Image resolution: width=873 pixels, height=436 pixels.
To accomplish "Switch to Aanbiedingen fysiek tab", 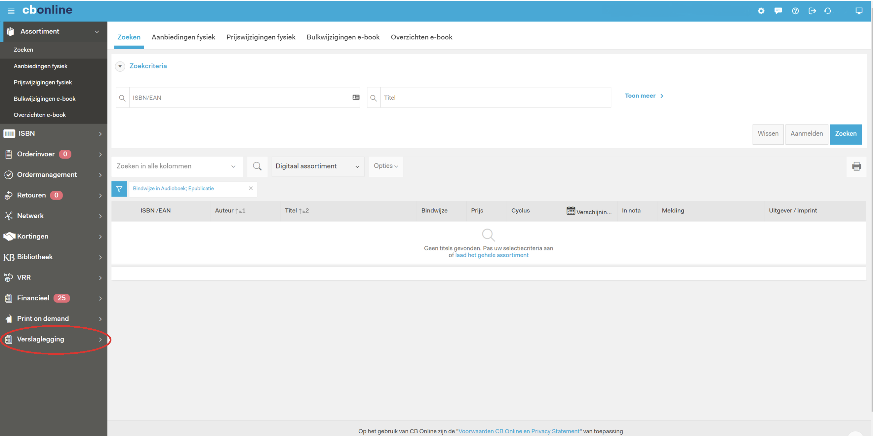I will [x=183, y=37].
